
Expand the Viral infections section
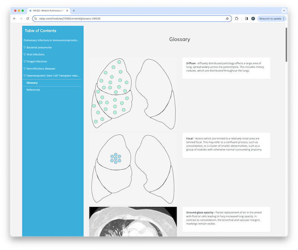[x=34, y=54]
